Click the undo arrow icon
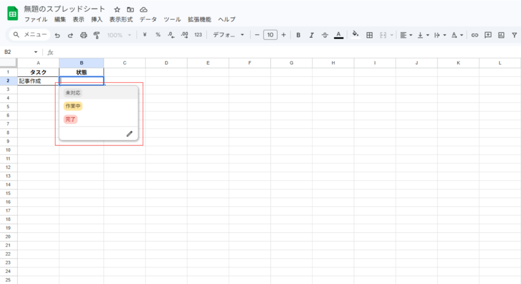This screenshot has width=521, height=284. point(57,35)
